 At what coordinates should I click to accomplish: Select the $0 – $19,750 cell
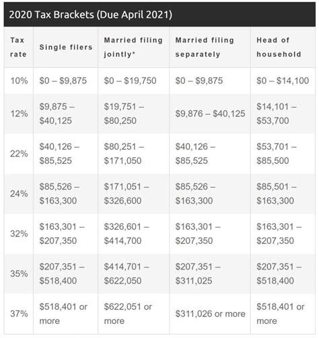pyautogui.click(x=134, y=81)
